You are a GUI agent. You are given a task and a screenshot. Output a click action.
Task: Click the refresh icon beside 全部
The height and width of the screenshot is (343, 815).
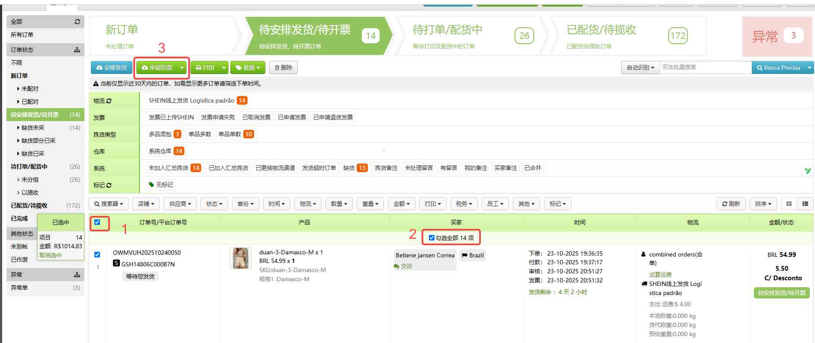tap(77, 22)
